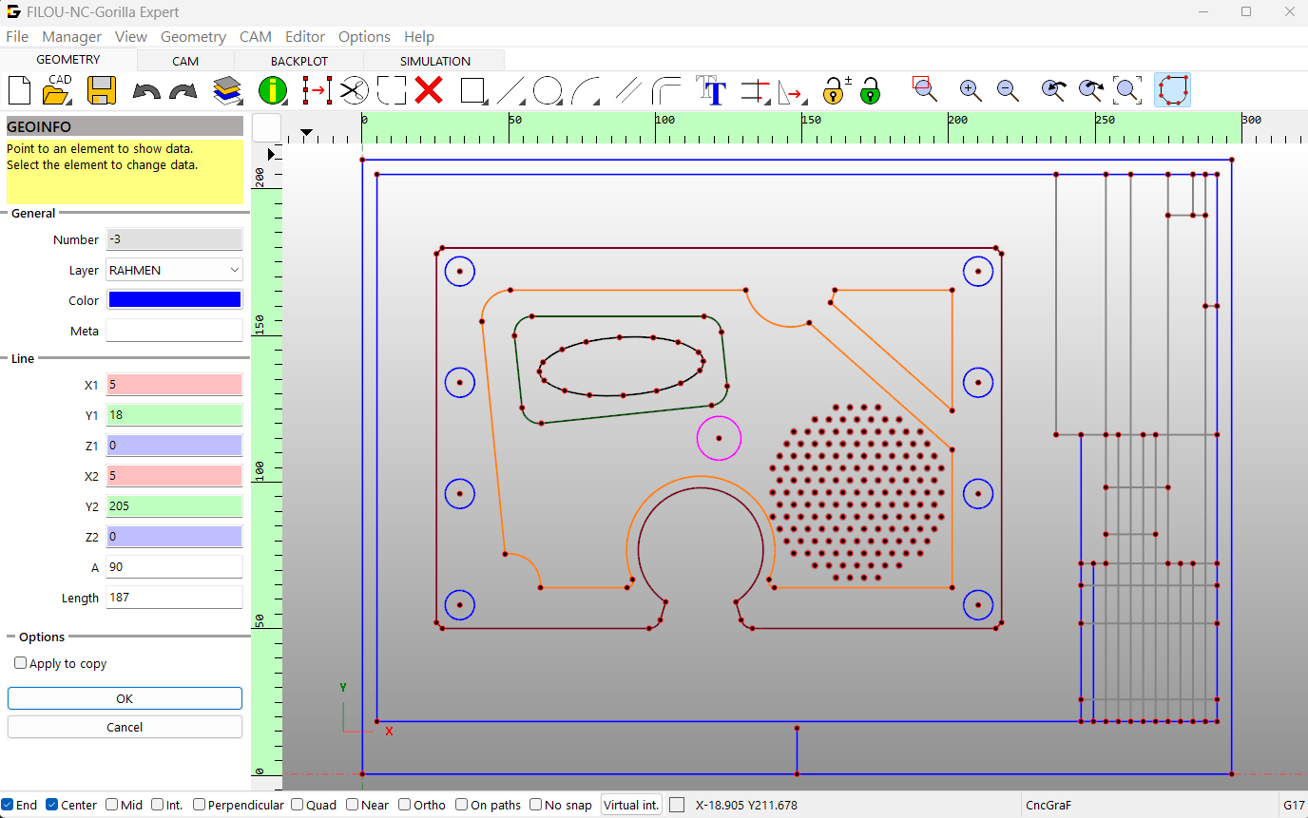Click the green info icon
This screenshot has height=818, width=1308.
[x=273, y=91]
